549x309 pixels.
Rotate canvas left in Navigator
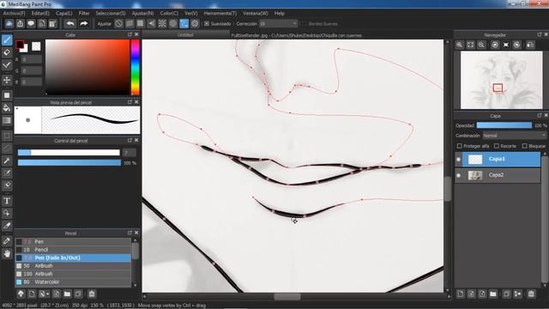(x=495, y=45)
